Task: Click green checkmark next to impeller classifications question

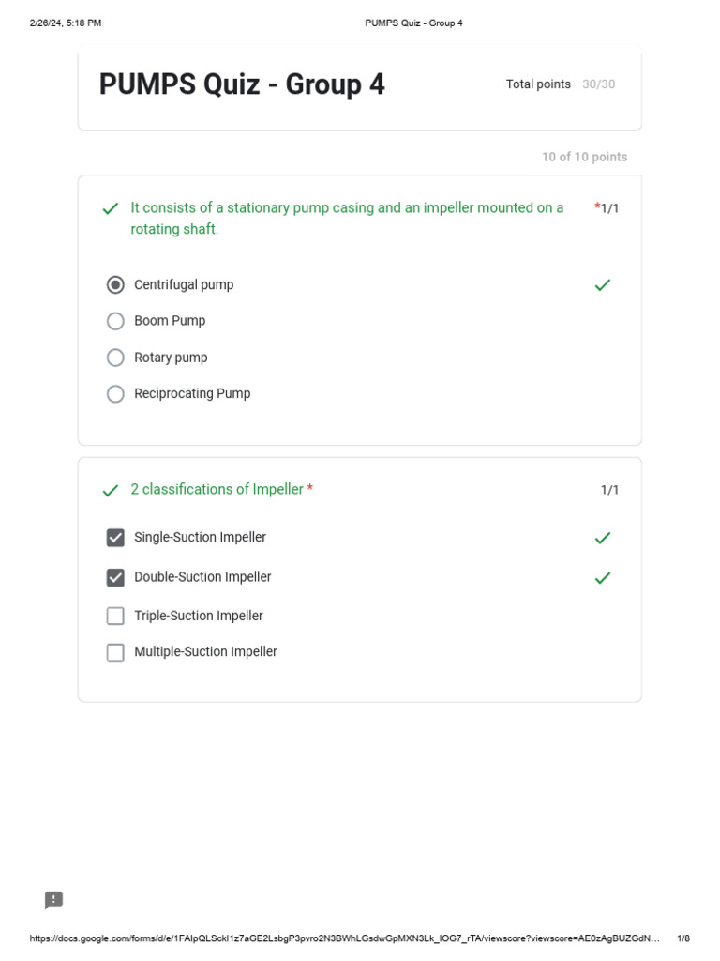Action: click(111, 490)
